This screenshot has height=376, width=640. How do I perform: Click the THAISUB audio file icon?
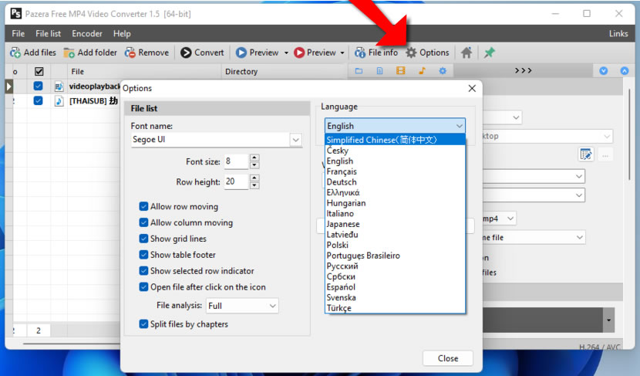[x=59, y=101]
